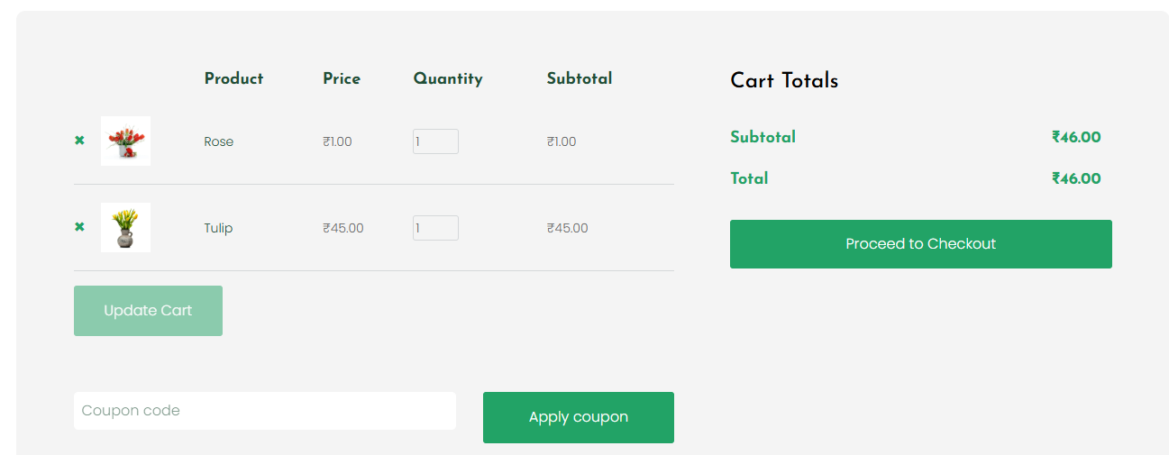
Task: Open the Tulip product thumbnail
Action: coord(125,227)
